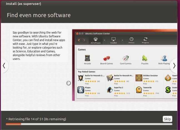Click the 'SuperTux 2' title text
The height and width of the screenshot is (130, 180).
(118, 88)
